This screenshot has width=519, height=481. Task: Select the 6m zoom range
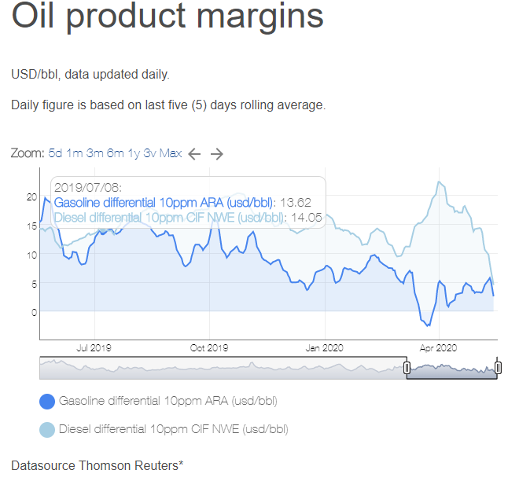coord(115,153)
